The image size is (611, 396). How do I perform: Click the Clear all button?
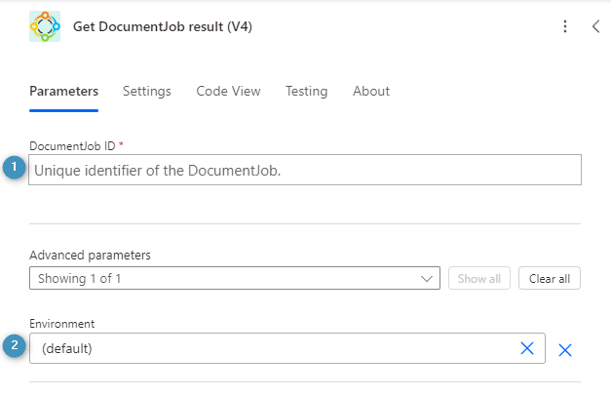coord(549,278)
